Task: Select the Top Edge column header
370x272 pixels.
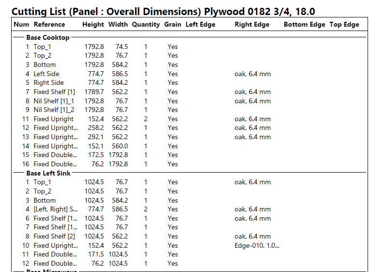Action: 344,25
